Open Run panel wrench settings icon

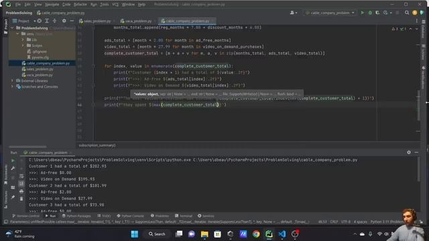tap(13, 168)
